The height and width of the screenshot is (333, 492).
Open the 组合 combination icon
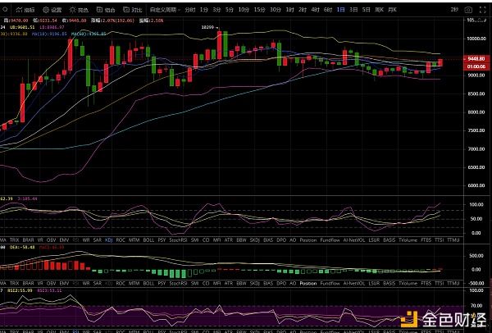coord(99,10)
